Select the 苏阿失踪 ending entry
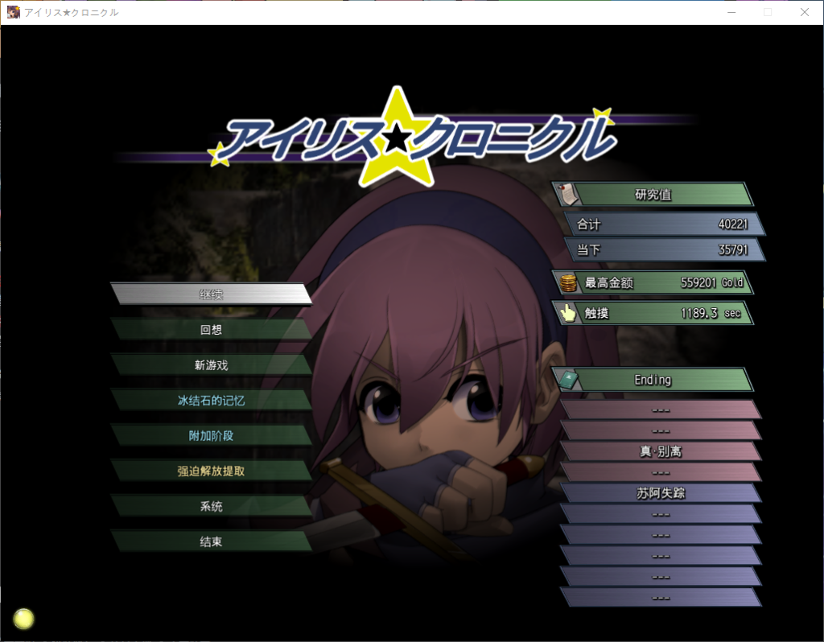The image size is (824, 642). click(661, 493)
